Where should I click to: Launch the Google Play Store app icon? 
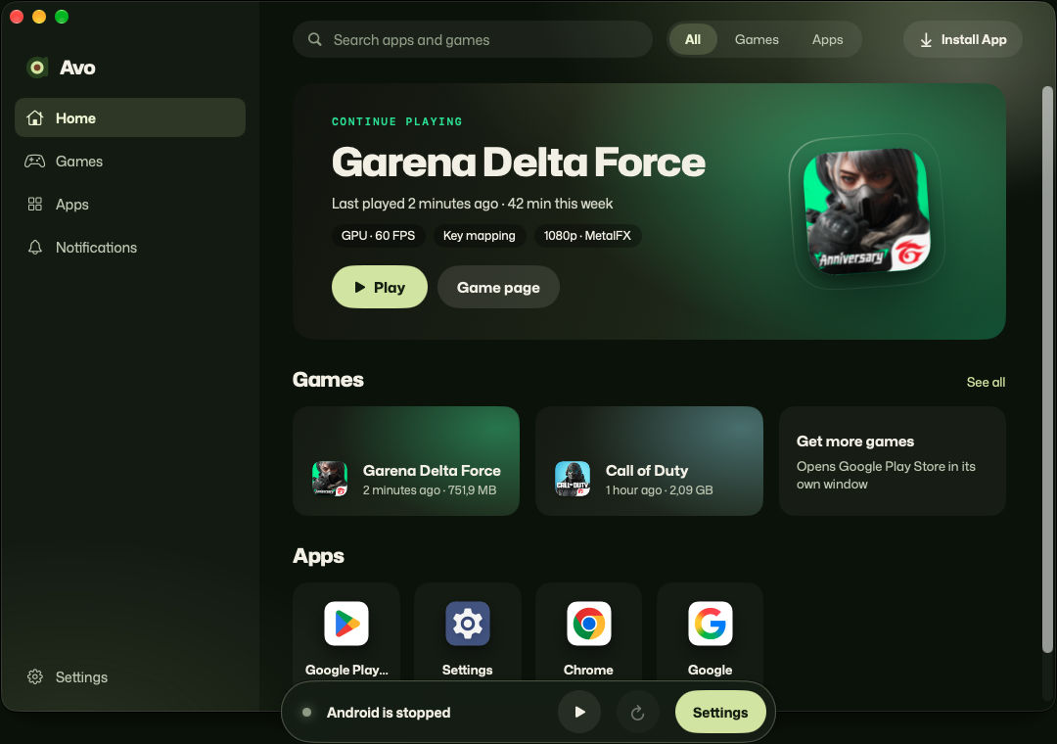pyautogui.click(x=346, y=624)
